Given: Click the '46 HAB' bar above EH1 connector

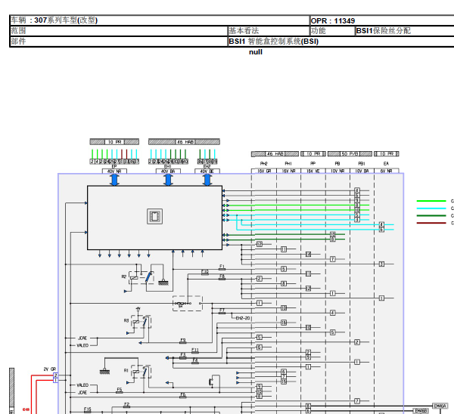Looking at the screenshot, I should 184,142.
